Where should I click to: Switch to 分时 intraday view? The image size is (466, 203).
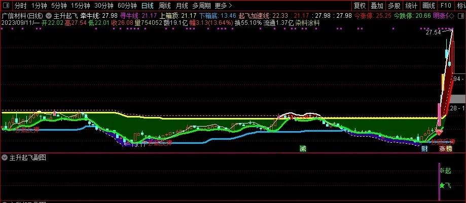pos(20,6)
